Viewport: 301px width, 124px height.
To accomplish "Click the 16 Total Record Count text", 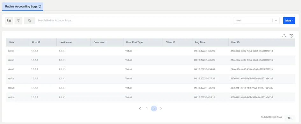I will click(x=272, y=117).
